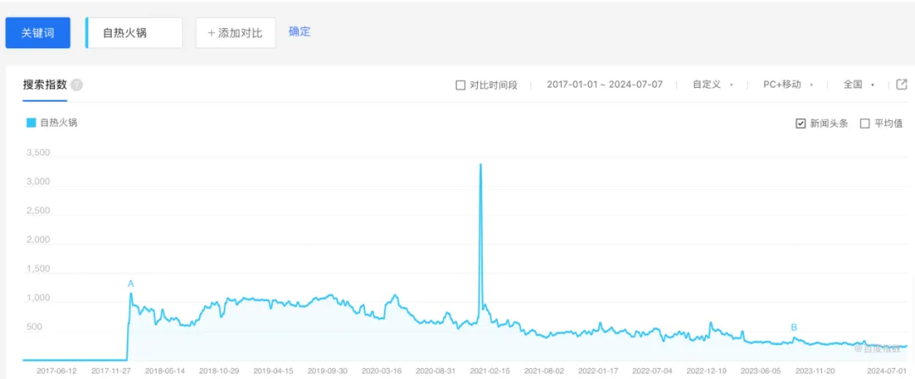Click news marker A on the chart
915x379 pixels.
click(x=130, y=283)
